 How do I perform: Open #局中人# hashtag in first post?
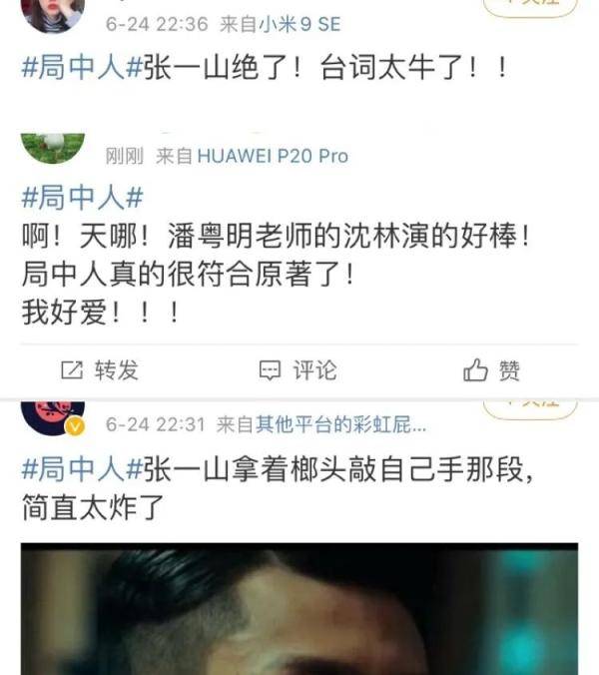click(x=82, y=68)
